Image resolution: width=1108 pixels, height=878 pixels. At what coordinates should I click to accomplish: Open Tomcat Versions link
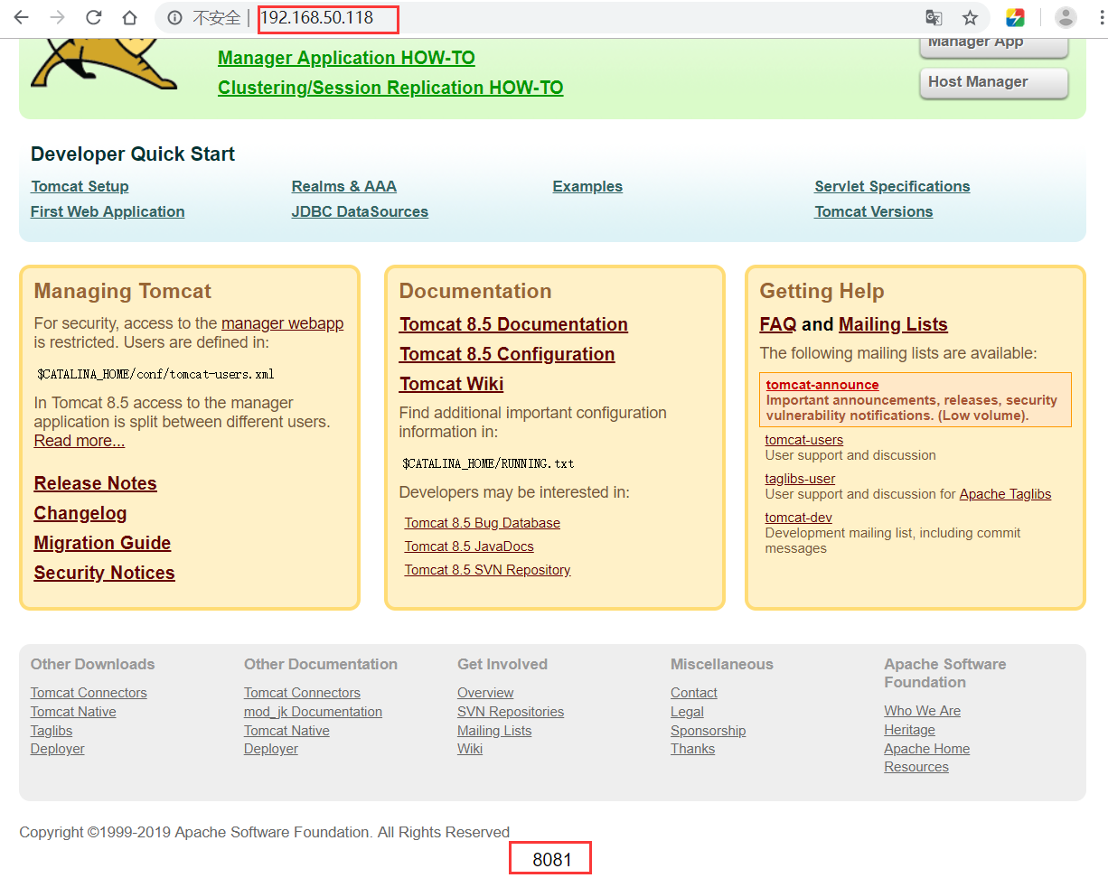pos(873,211)
